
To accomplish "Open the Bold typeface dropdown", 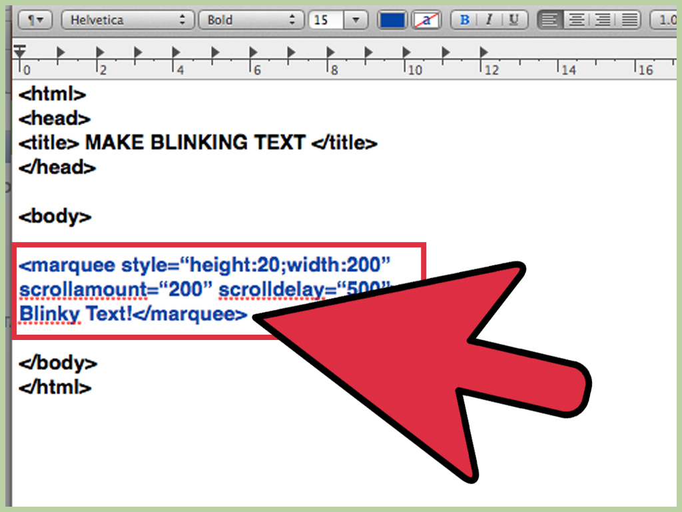I will click(251, 19).
